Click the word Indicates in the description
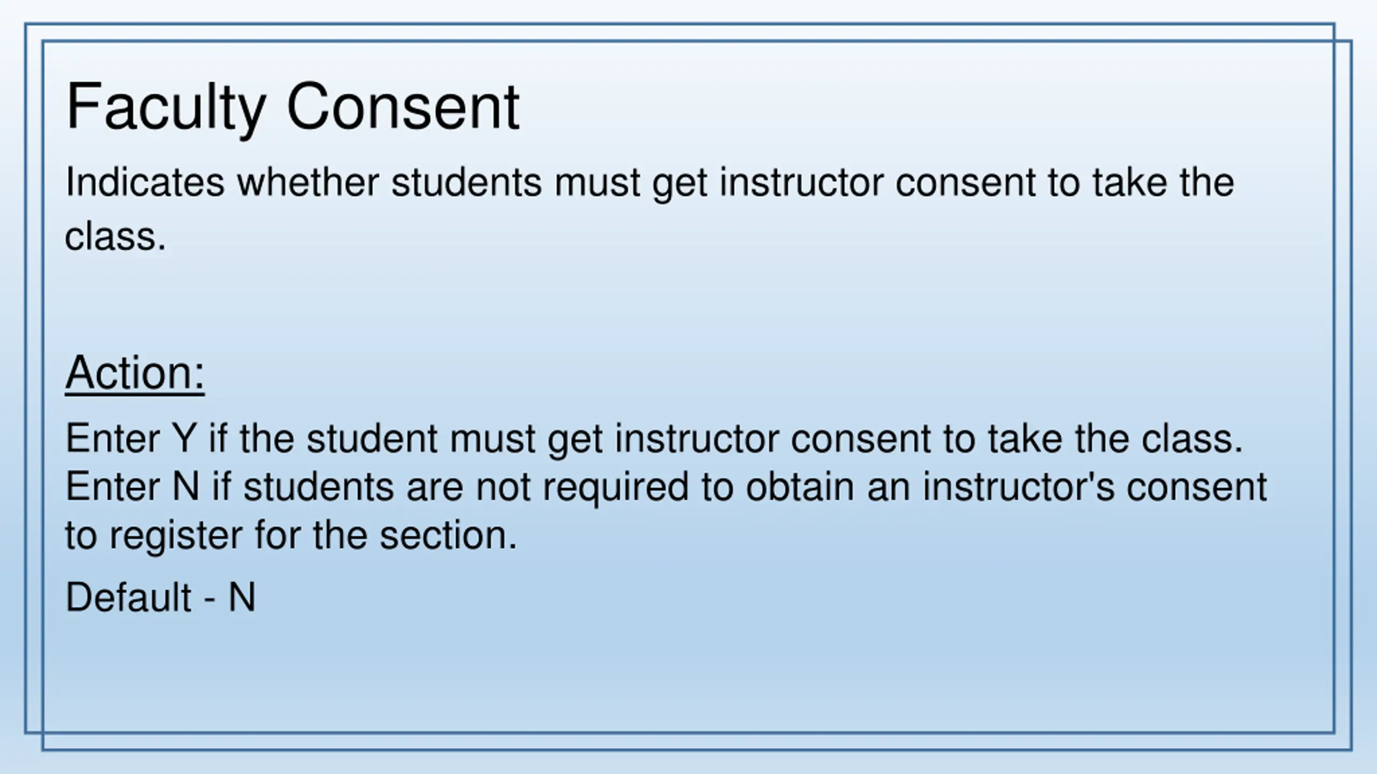1377x774 pixels. tap(145, 182)
